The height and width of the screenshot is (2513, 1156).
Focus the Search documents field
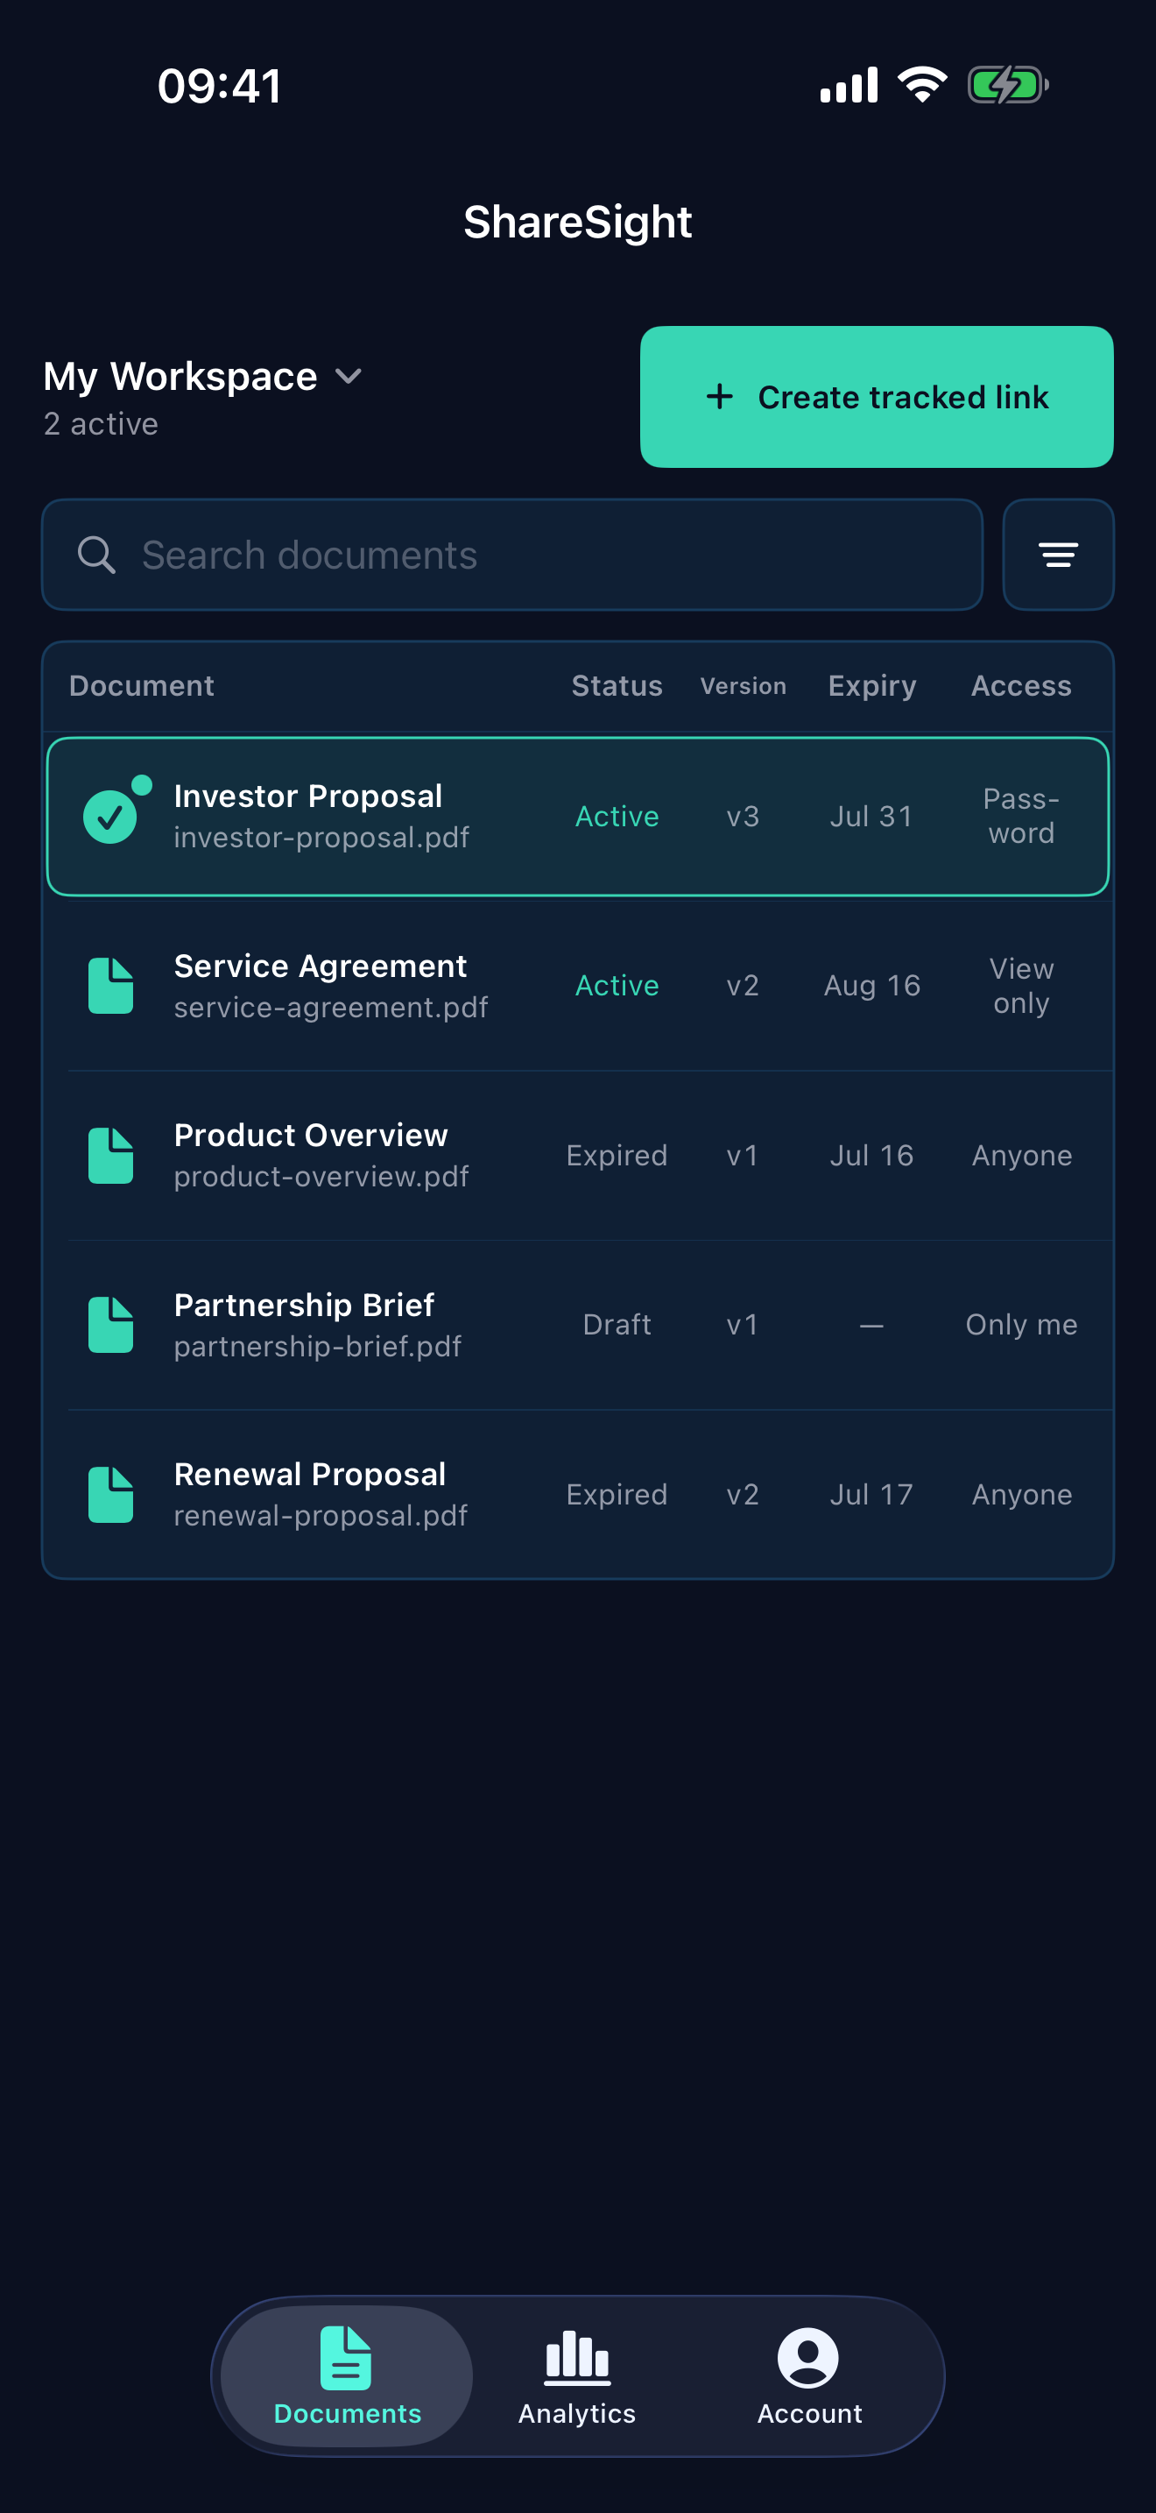511,555
